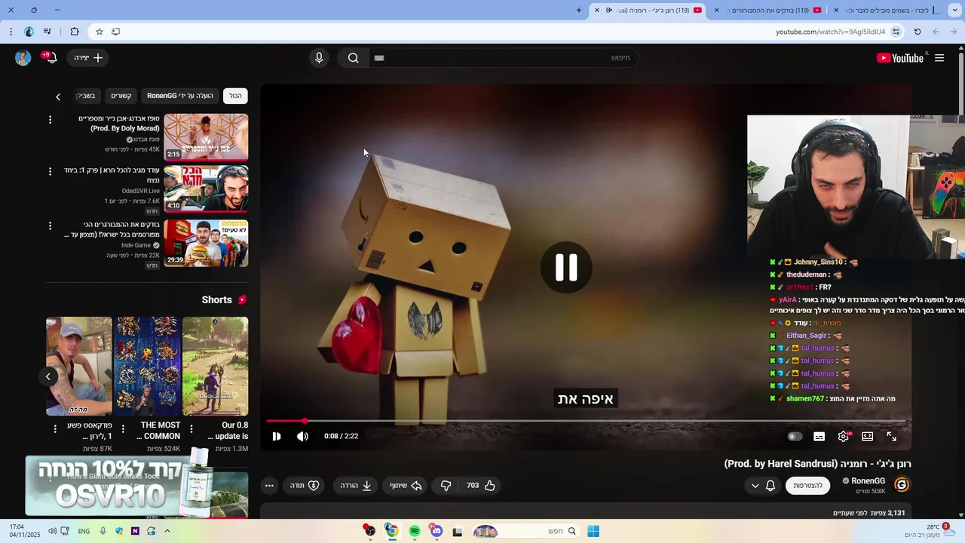965x543 pixels.
Task: Open the keyboard icon in search box
Action: 379,58
